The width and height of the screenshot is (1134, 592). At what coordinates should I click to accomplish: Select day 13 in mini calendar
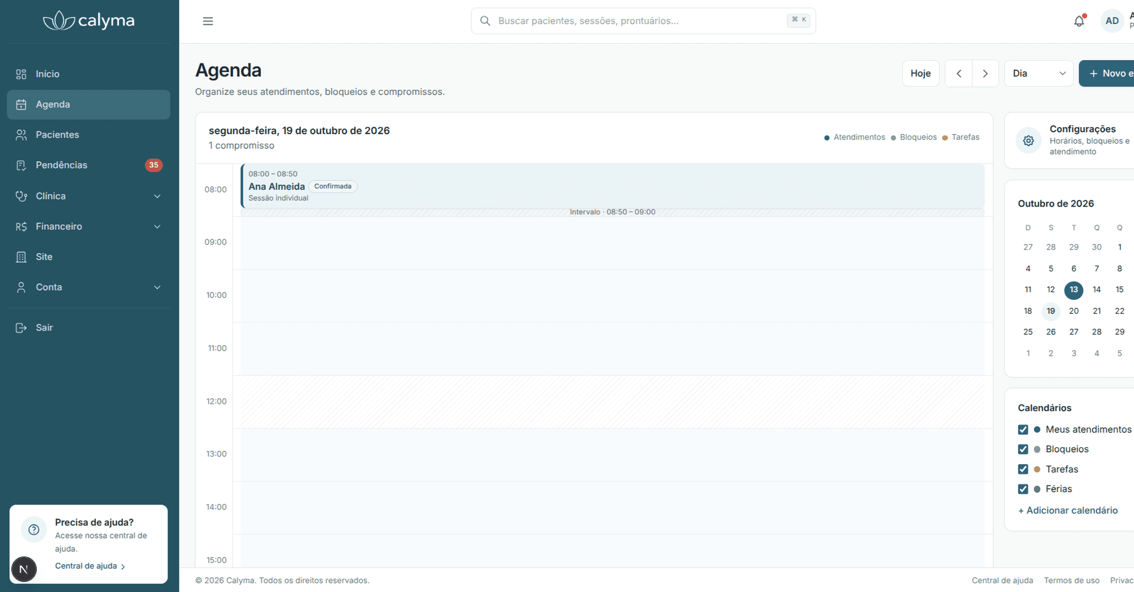(1074, 290)
